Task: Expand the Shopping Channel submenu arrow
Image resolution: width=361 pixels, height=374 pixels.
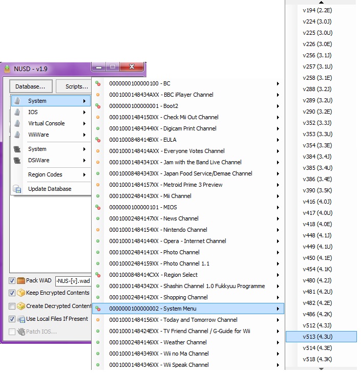Action: pyautogui.click(x=278, y=297)
